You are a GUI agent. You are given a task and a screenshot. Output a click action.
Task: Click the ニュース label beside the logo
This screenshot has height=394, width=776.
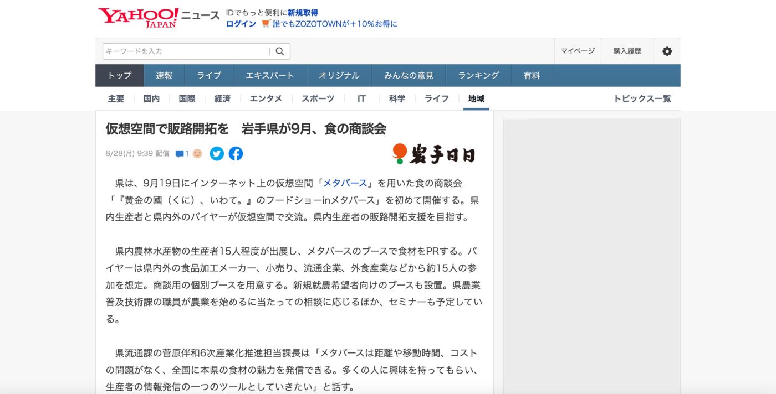(200, 15)
